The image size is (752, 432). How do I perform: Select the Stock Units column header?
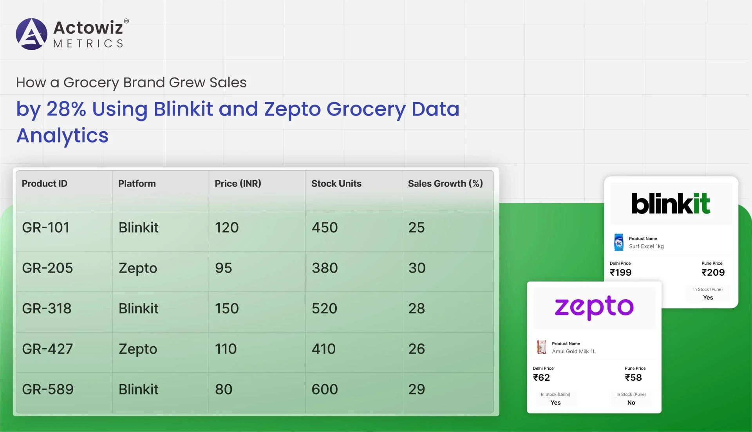tap(336, 183)
